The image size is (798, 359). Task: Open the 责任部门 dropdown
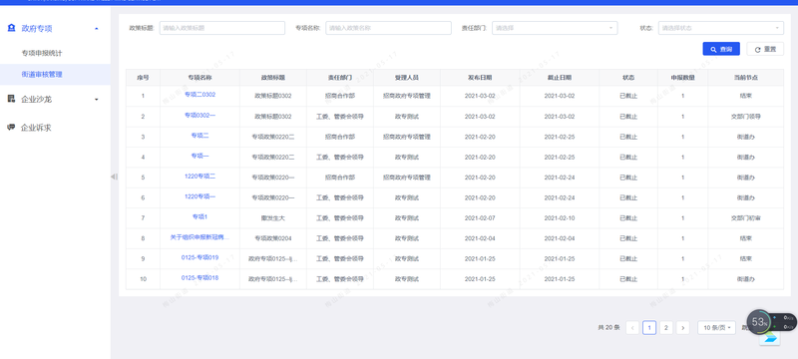coord(555,28)
